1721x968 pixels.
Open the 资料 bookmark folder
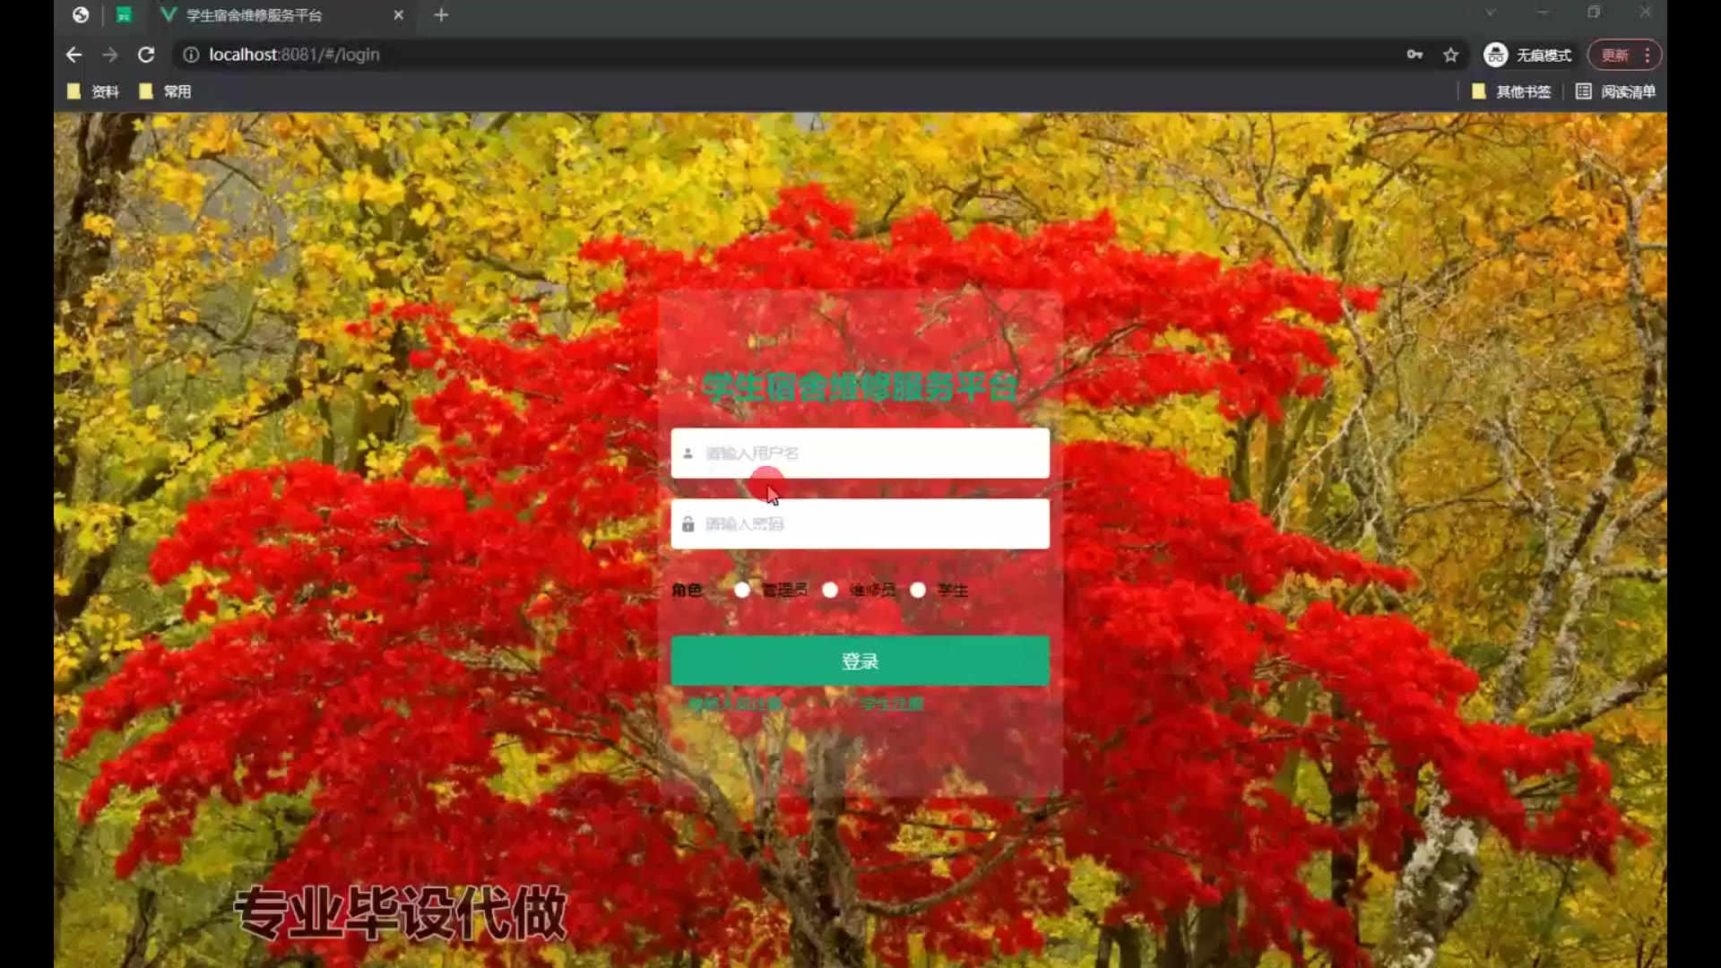tap(94, 91)
